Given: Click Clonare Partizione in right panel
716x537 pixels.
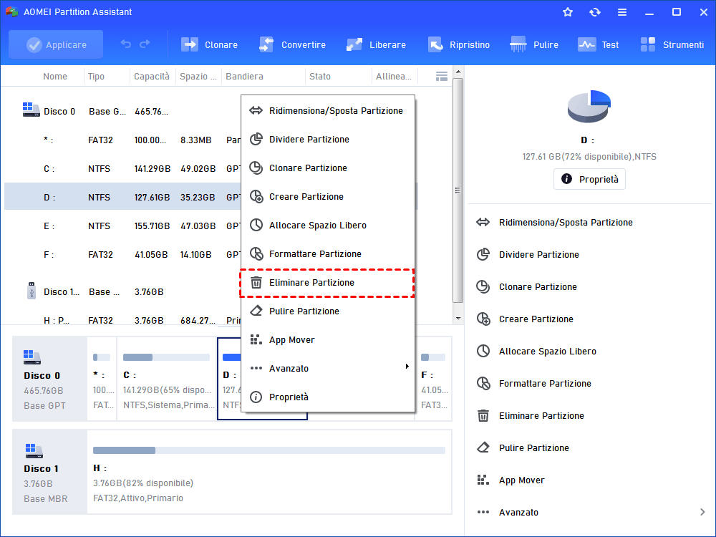Looking at the screenshot, I should coord(526,287).
